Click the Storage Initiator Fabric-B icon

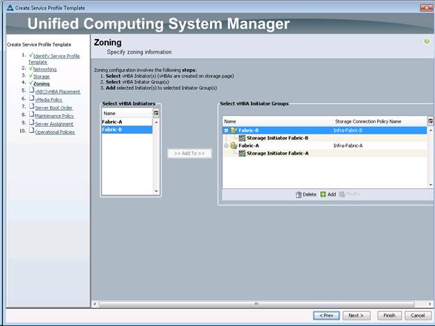tap(242, 138)
